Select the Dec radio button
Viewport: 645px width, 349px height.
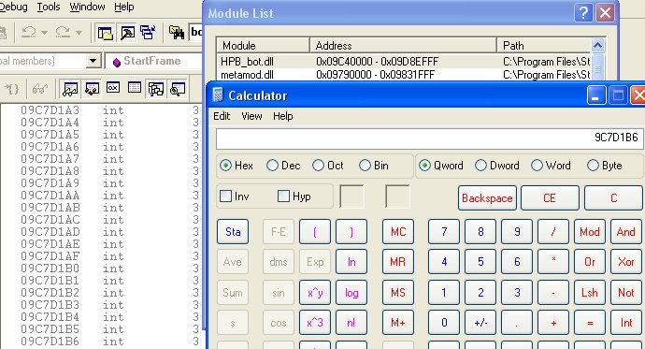(272, 166)
